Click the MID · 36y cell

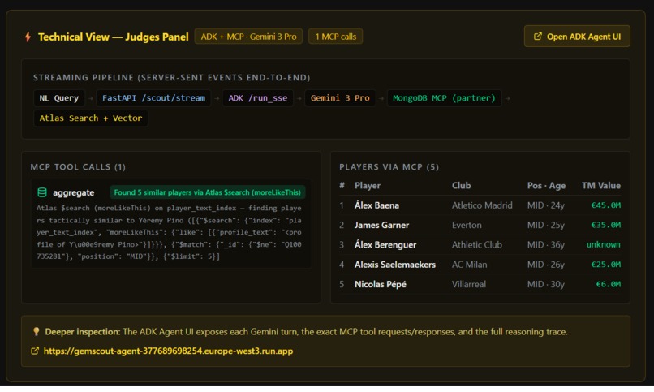pos(545,245)
